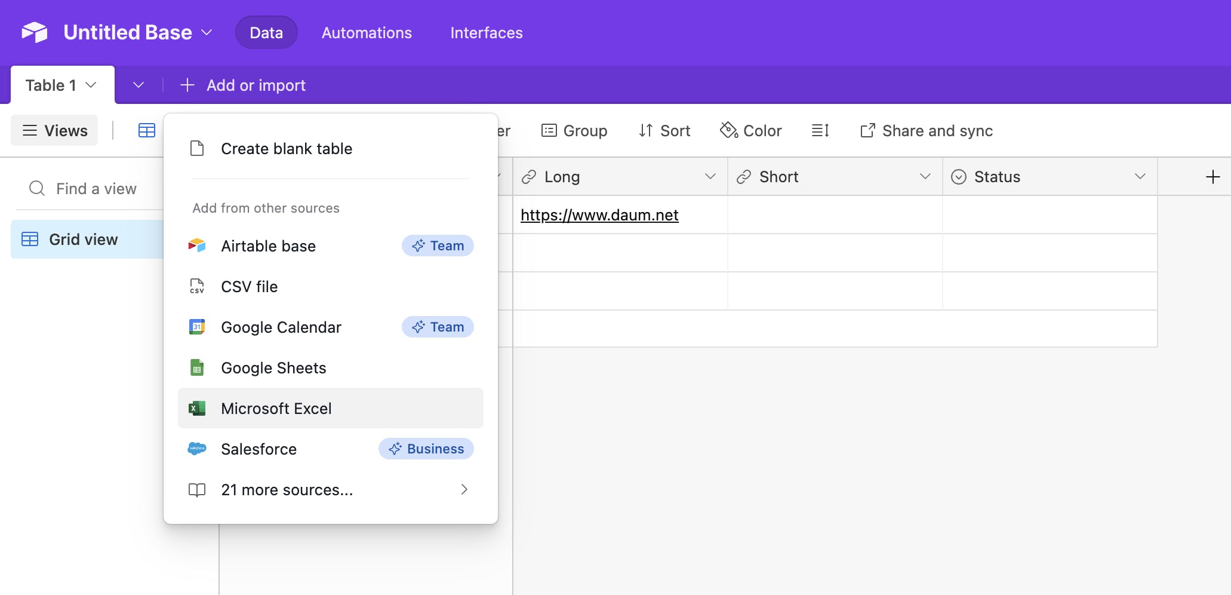Viewport: 1231px width, 595px height.
Task: Select Google Calendar source
Action: click(x=331, y=327)
